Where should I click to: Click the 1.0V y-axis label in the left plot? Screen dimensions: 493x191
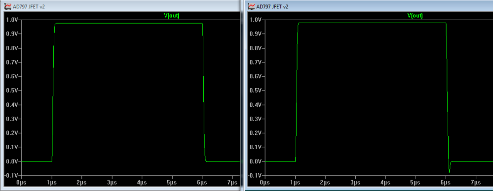point(12,20)
